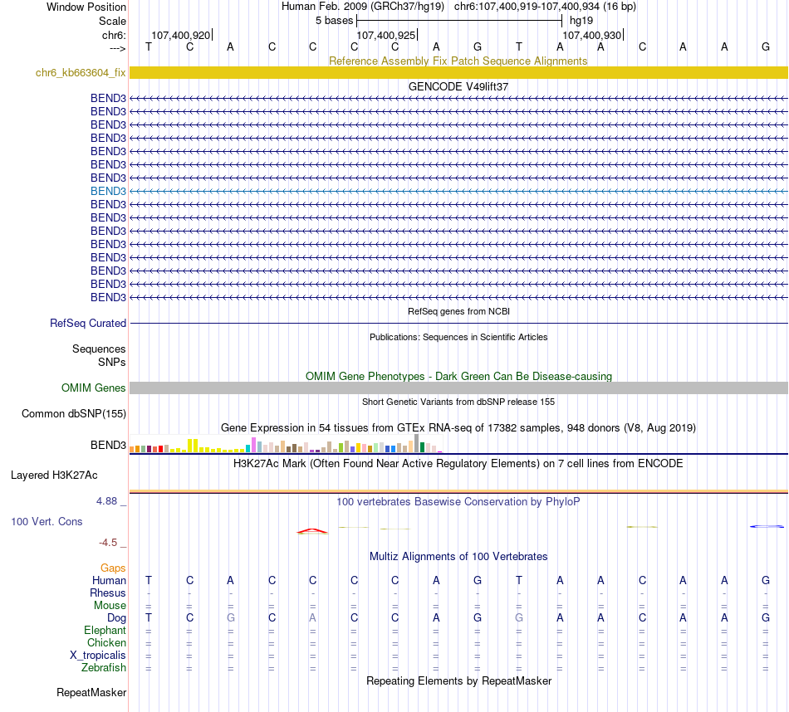Select the Chicken alignment row label
789x712 pixels.
tap(106, 642)
